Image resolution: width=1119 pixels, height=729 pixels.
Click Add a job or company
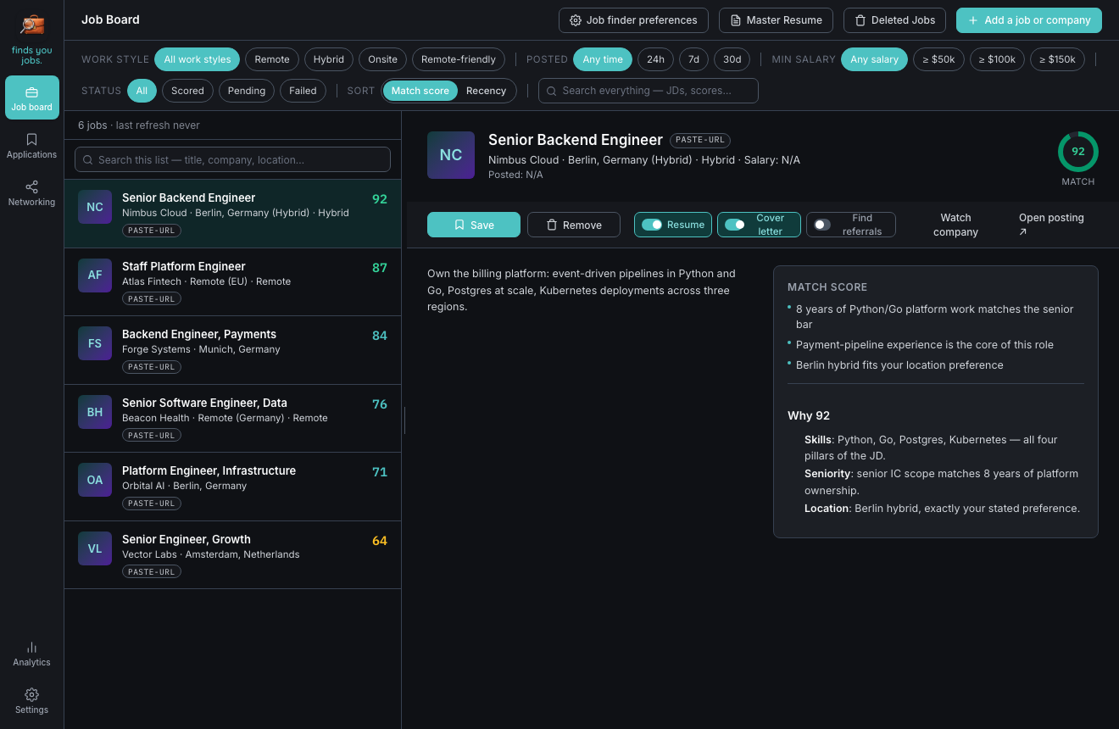tap(1029, 20)
